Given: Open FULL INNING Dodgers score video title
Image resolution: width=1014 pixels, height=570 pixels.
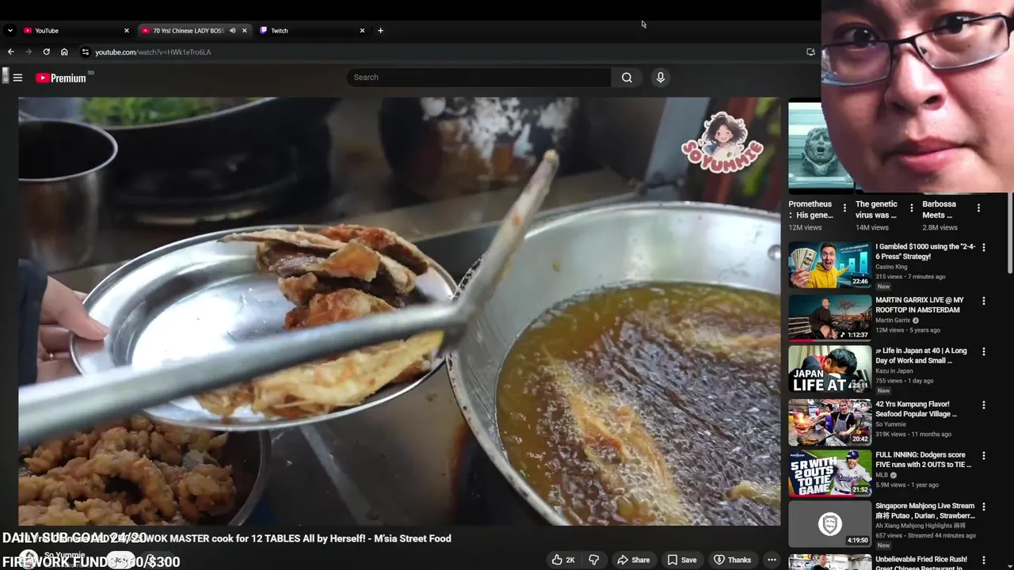Looking at the screenshot, I should [923, 460].
